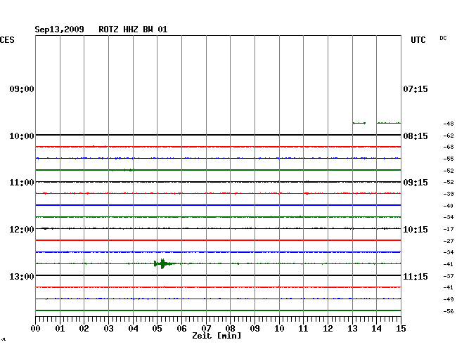This screenshot has height=347, width=457.
Task: Click the seismic event burst on the green trace
Action: (164, 263)
